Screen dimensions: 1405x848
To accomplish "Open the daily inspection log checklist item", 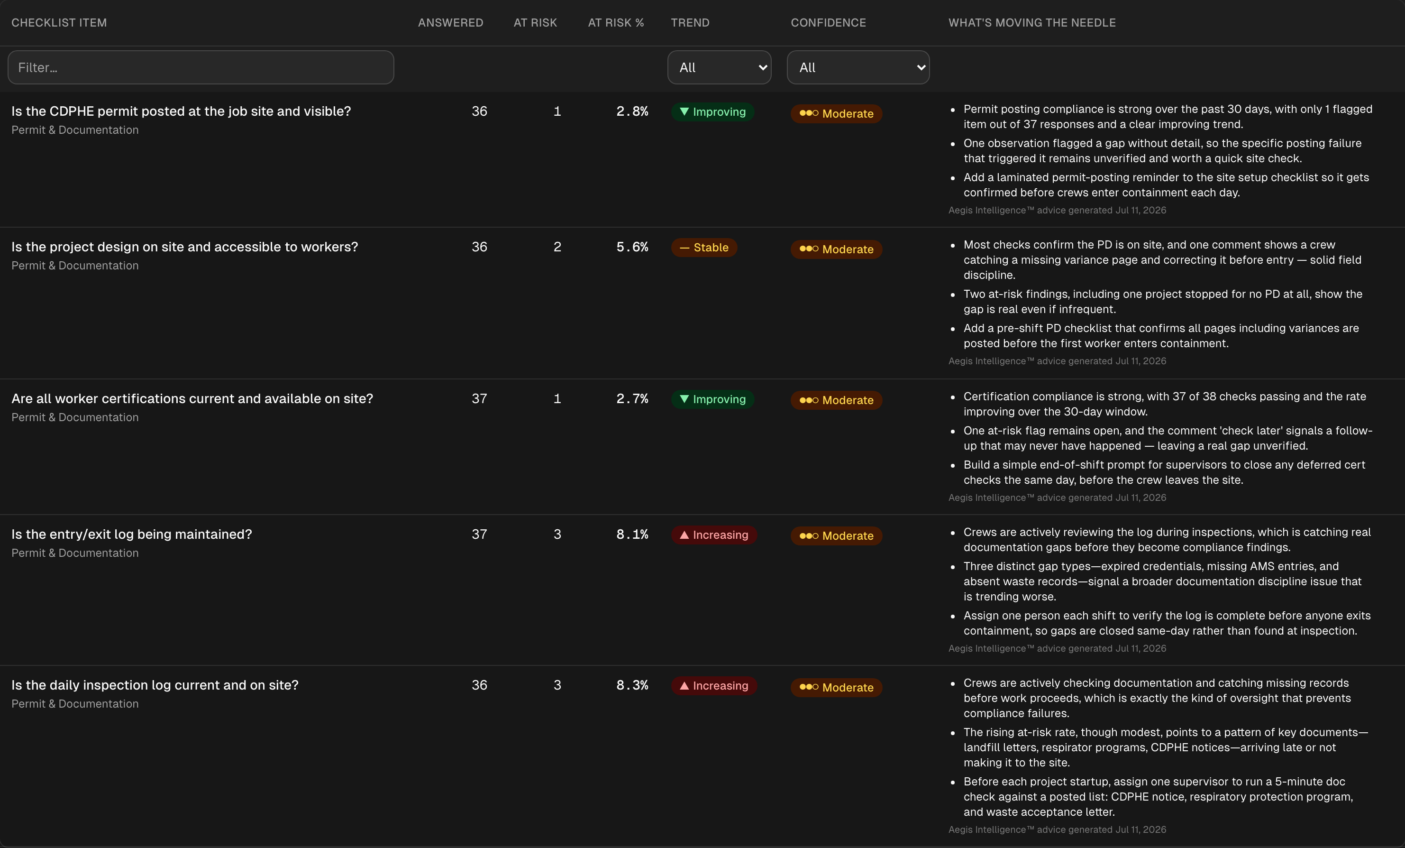I will click(155, 685).
